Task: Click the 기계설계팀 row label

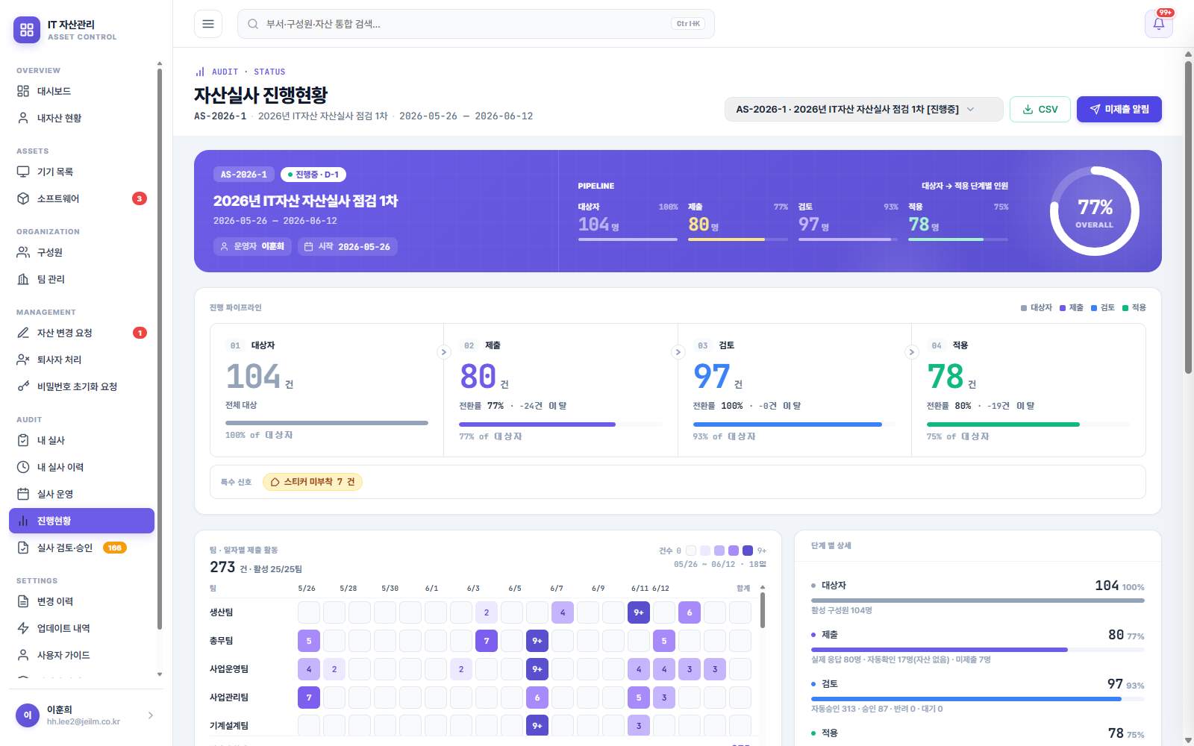Action: tap(229, 726)
